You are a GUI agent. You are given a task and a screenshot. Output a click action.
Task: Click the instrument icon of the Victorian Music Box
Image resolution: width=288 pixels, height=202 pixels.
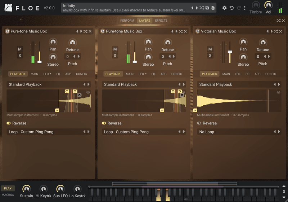198,31
